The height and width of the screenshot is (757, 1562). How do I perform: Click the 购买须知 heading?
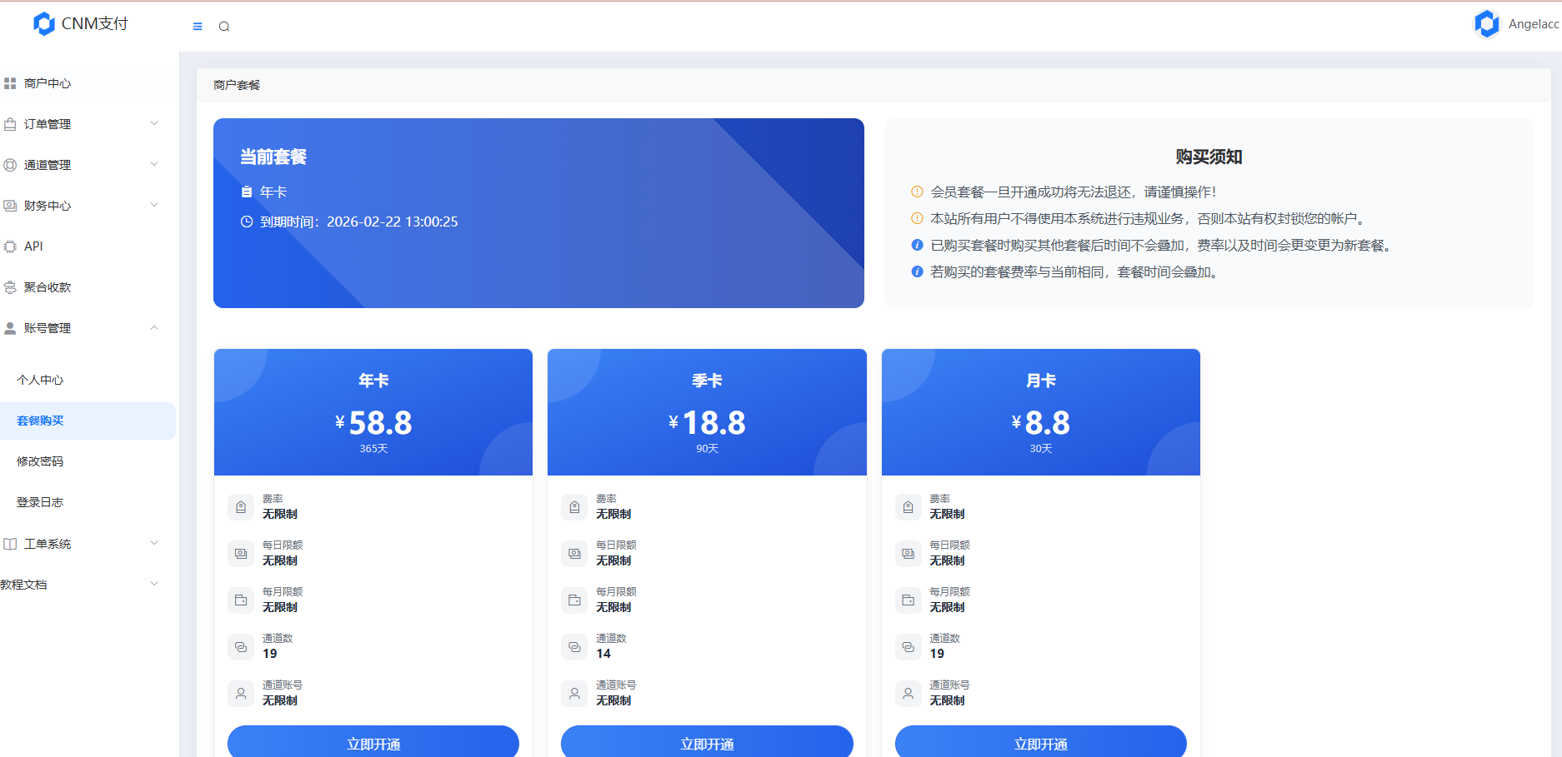(1209, 157)
